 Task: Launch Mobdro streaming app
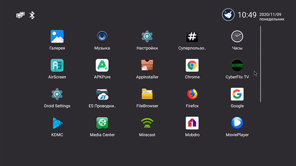pos(192,123)
